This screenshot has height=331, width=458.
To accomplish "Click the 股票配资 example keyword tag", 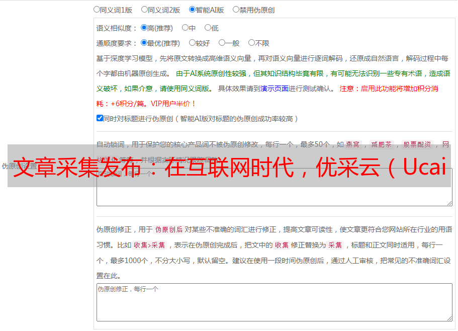I will click(x=417, y=144).
